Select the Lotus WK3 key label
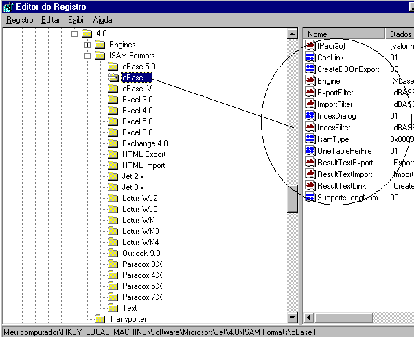This screenshot has width=414, height=337. click(x=141, y=231)
